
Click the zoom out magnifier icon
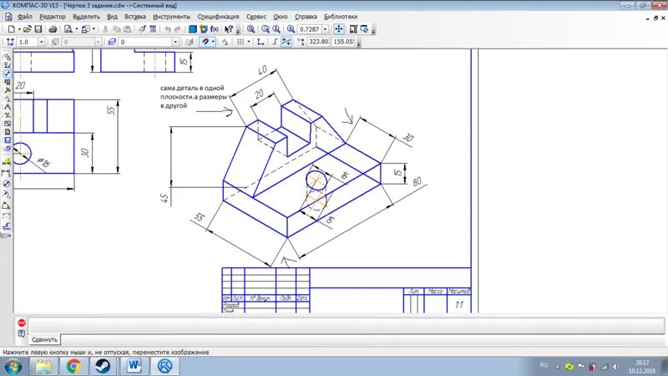(276, 29)
